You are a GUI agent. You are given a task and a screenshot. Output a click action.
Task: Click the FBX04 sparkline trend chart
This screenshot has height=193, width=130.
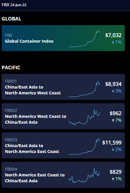coord(84,175)
